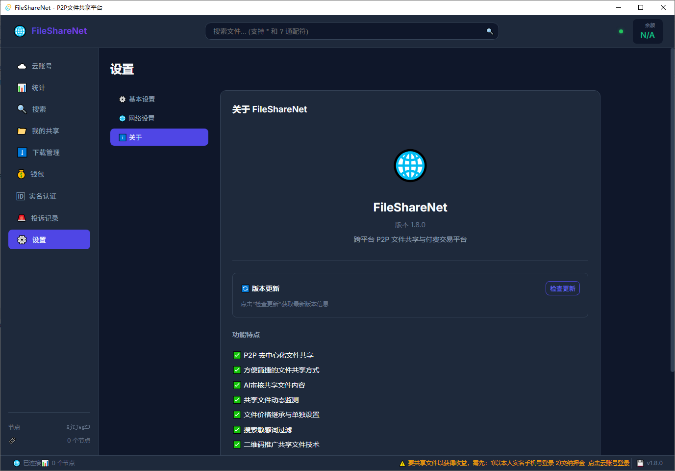Click the refresh icon beside 版本更新

(245, 288)
